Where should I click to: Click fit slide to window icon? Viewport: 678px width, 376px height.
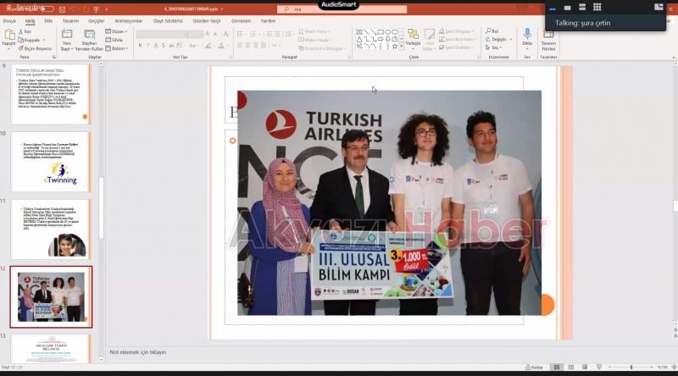point(674,367)
